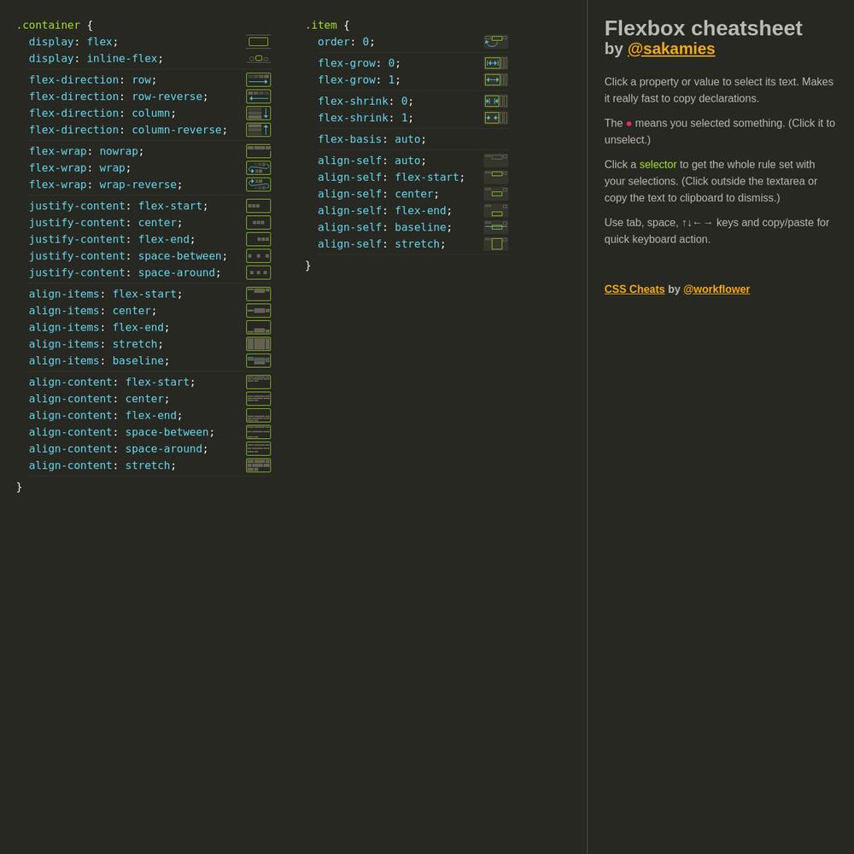The width and height of the screenshot is (854, 854).
Task: Click the flex-direction: row diagram icon
Action: click(258, 80)
